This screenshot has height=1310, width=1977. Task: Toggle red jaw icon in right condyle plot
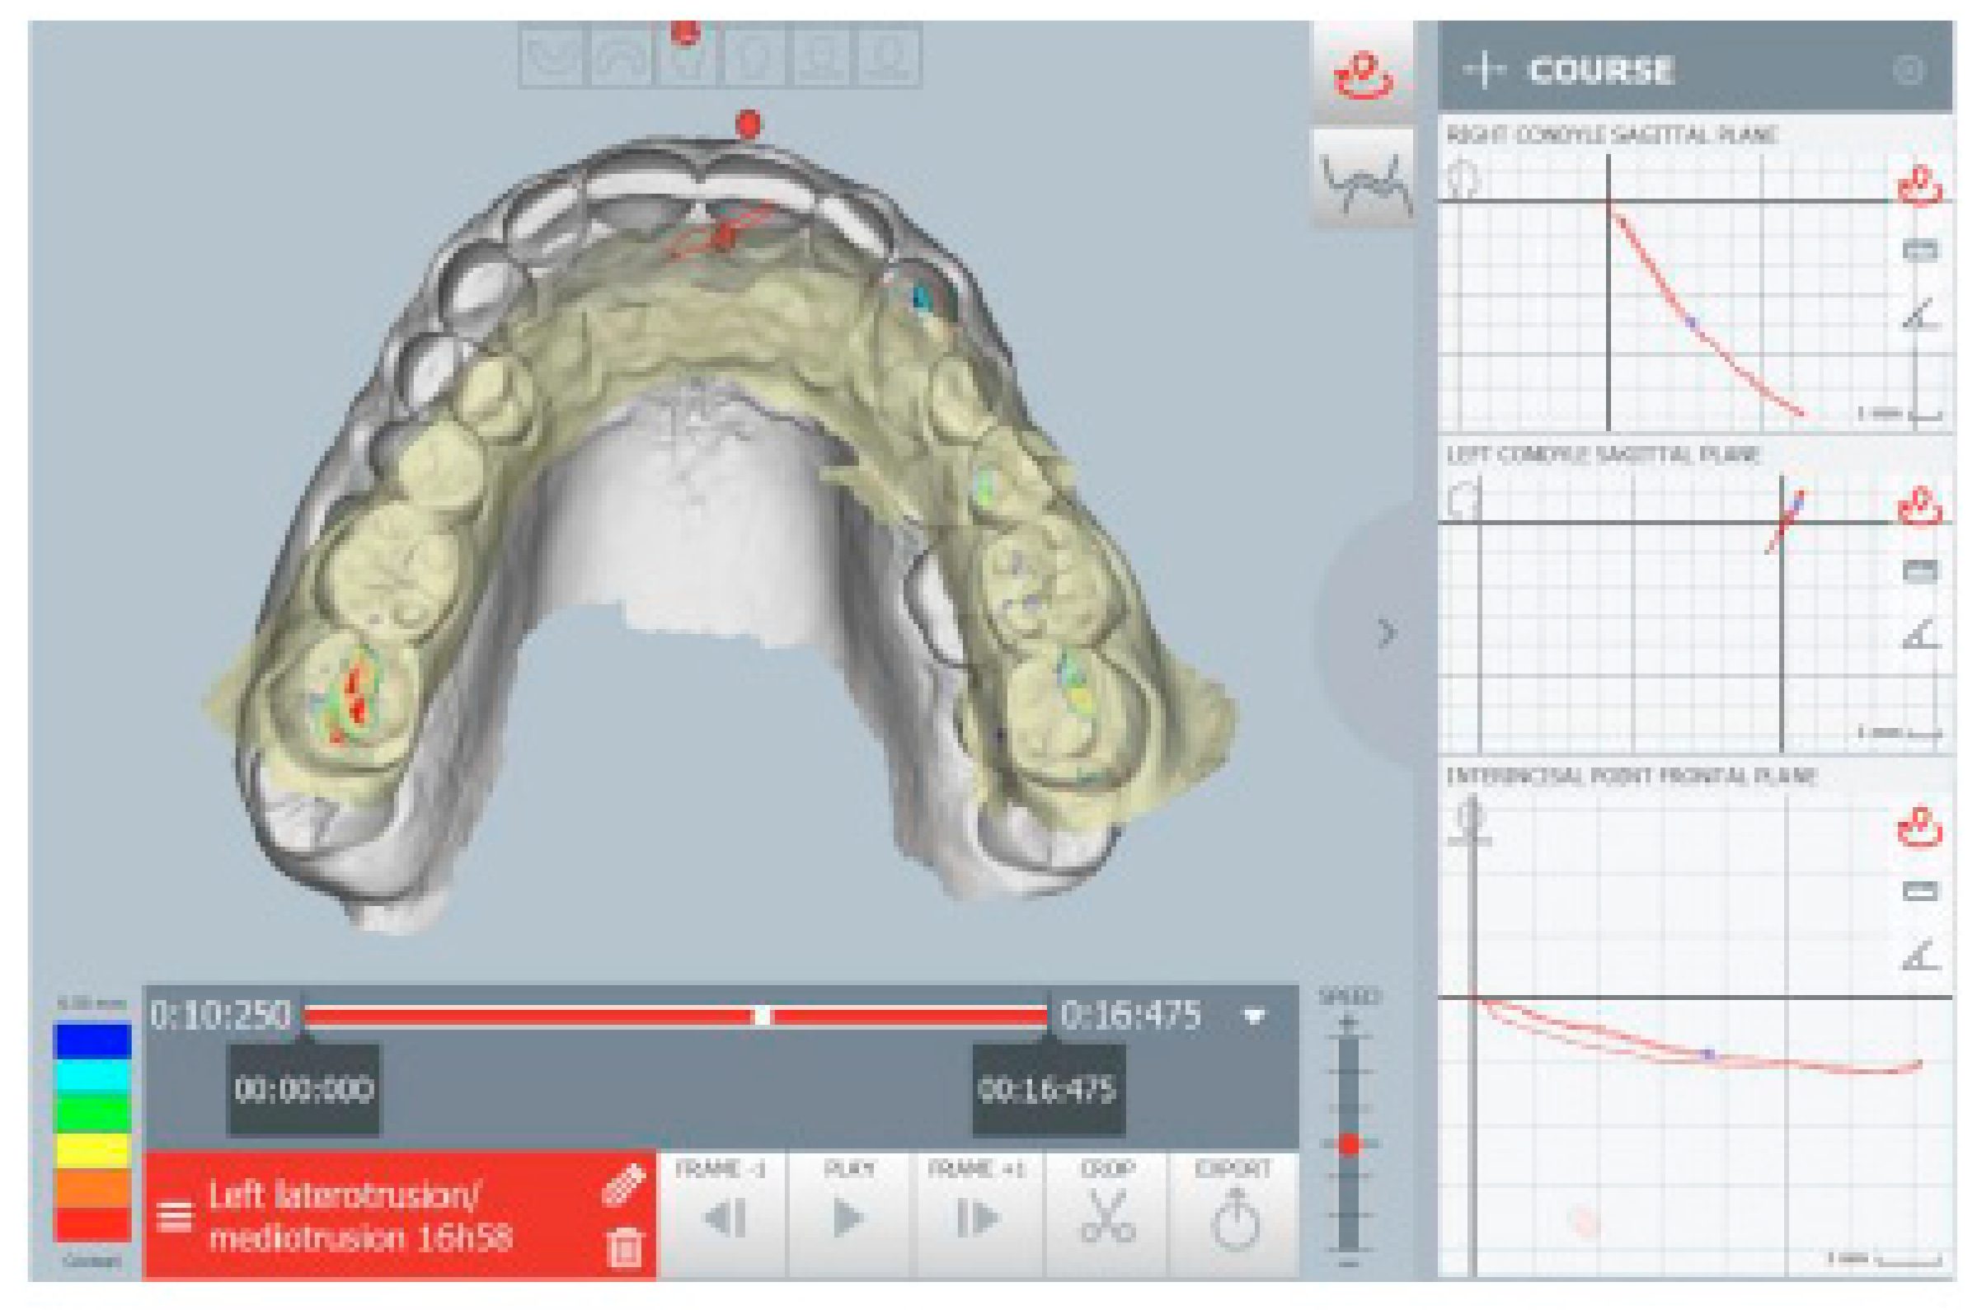click(x=1918, y=184)
